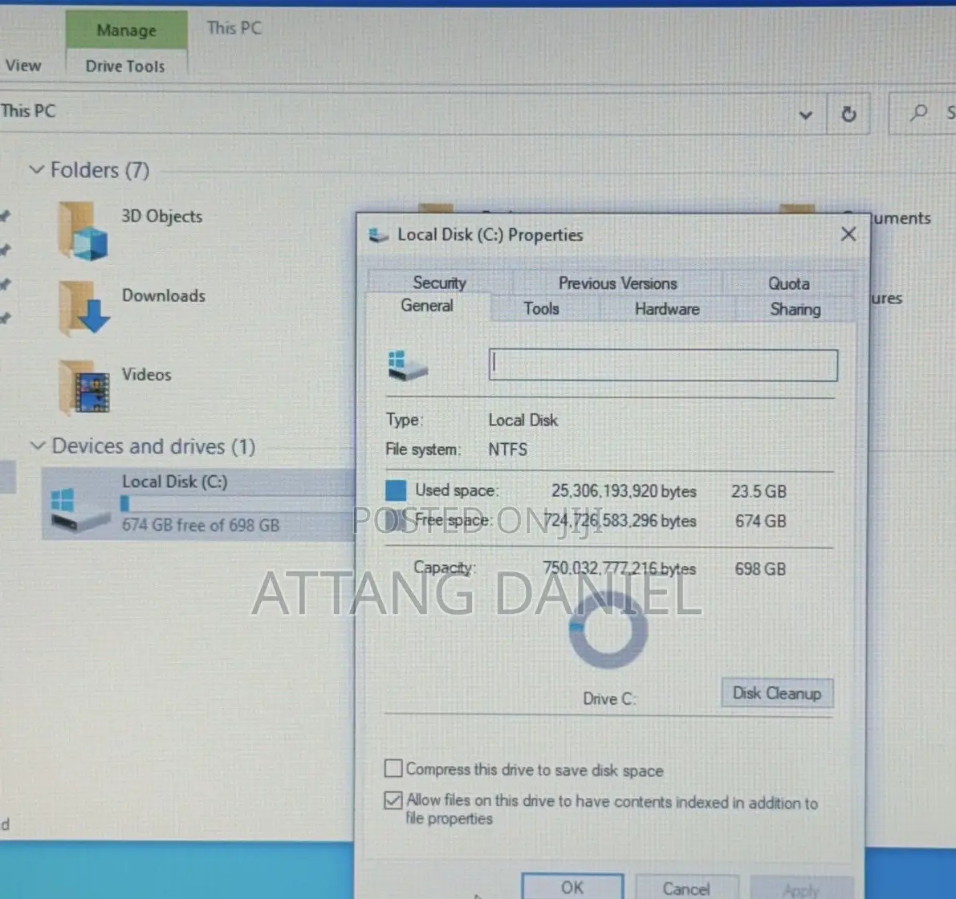Click the 'This PC' window title text
956x899 pixels.
click(x=234, y=28)
